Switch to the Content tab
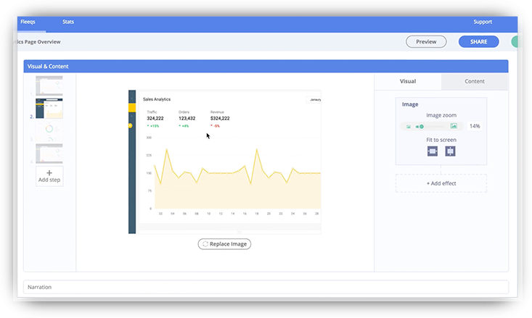This screenshot has height=318, width=532. [474, 81]
